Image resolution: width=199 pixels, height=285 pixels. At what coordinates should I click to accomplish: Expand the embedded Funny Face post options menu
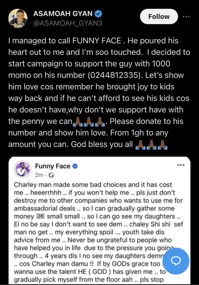click(x=181, y=165)
